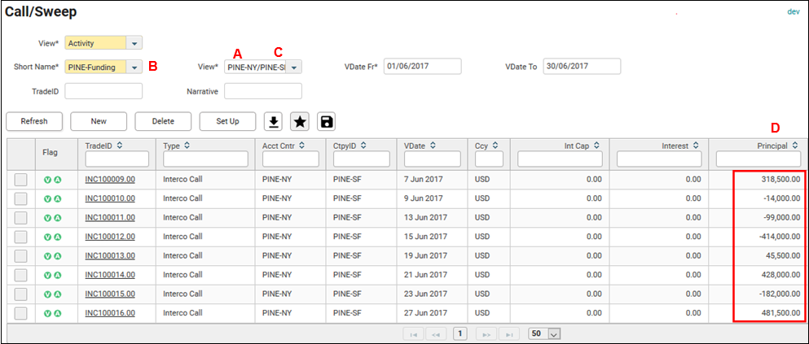Image resolution: width=809 pixels, height=344 pixels.
Task: Go to the last page of results
Action: pos(510,333)
